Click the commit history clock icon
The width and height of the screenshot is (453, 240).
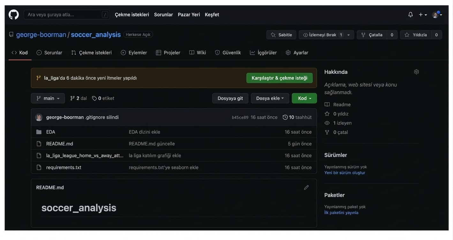point(285,117)
